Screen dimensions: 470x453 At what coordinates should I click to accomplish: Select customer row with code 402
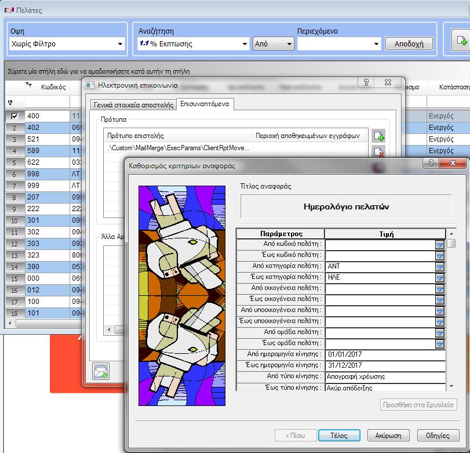48,128
